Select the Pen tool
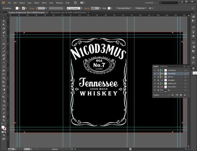The image size is (197, 151). click(x=4, y=32)
